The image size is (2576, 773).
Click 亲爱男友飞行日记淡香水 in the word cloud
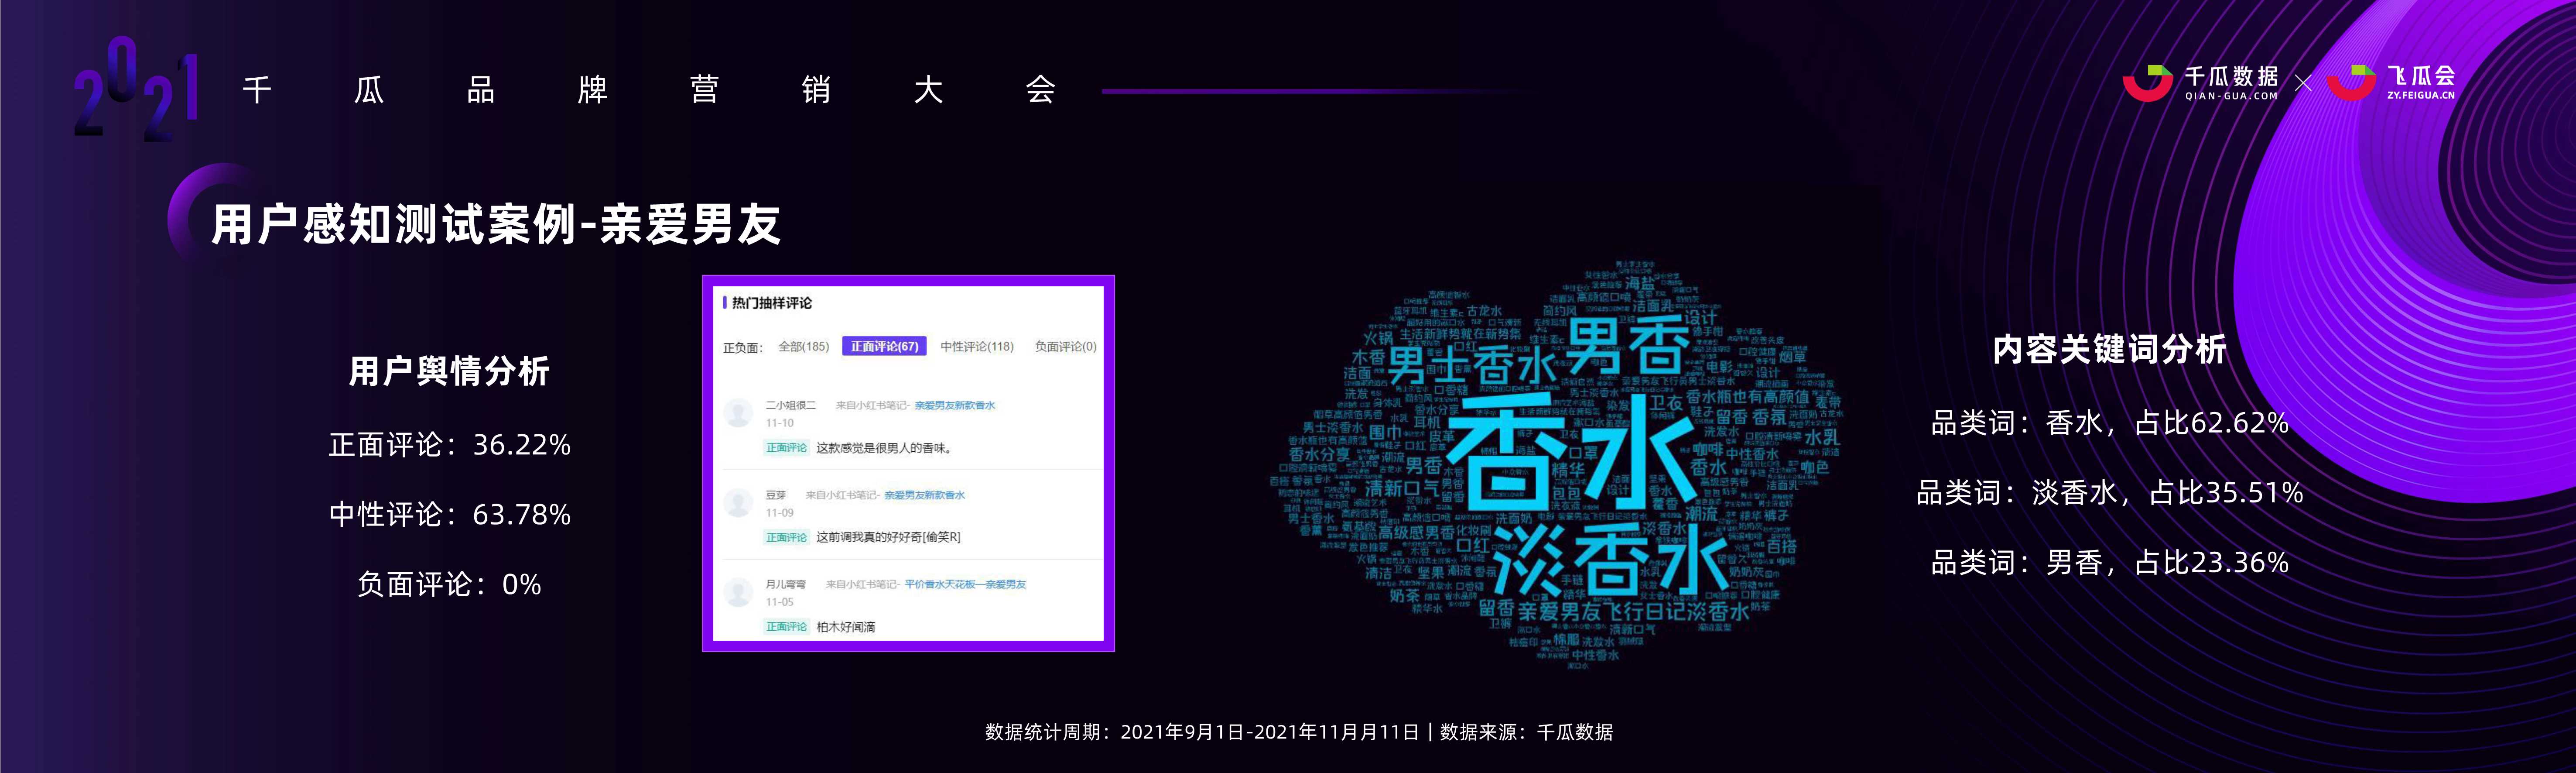1634,611
